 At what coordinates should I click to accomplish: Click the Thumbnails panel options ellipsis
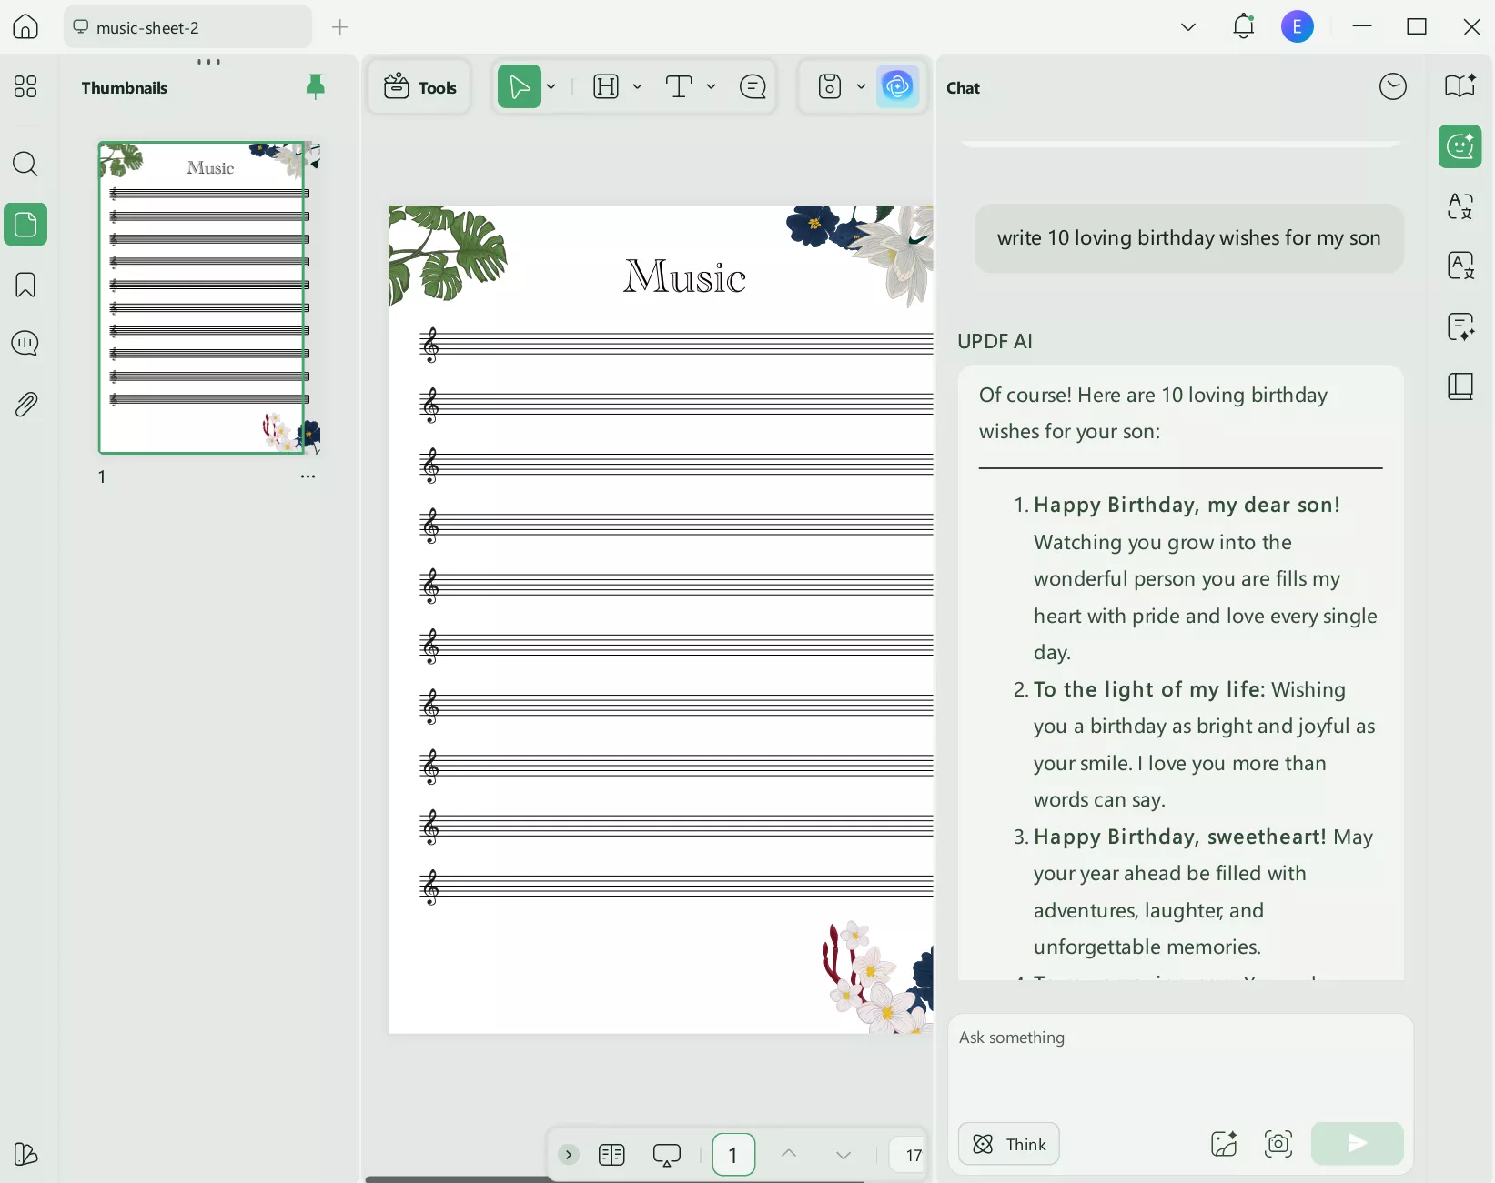click(209, 63)
